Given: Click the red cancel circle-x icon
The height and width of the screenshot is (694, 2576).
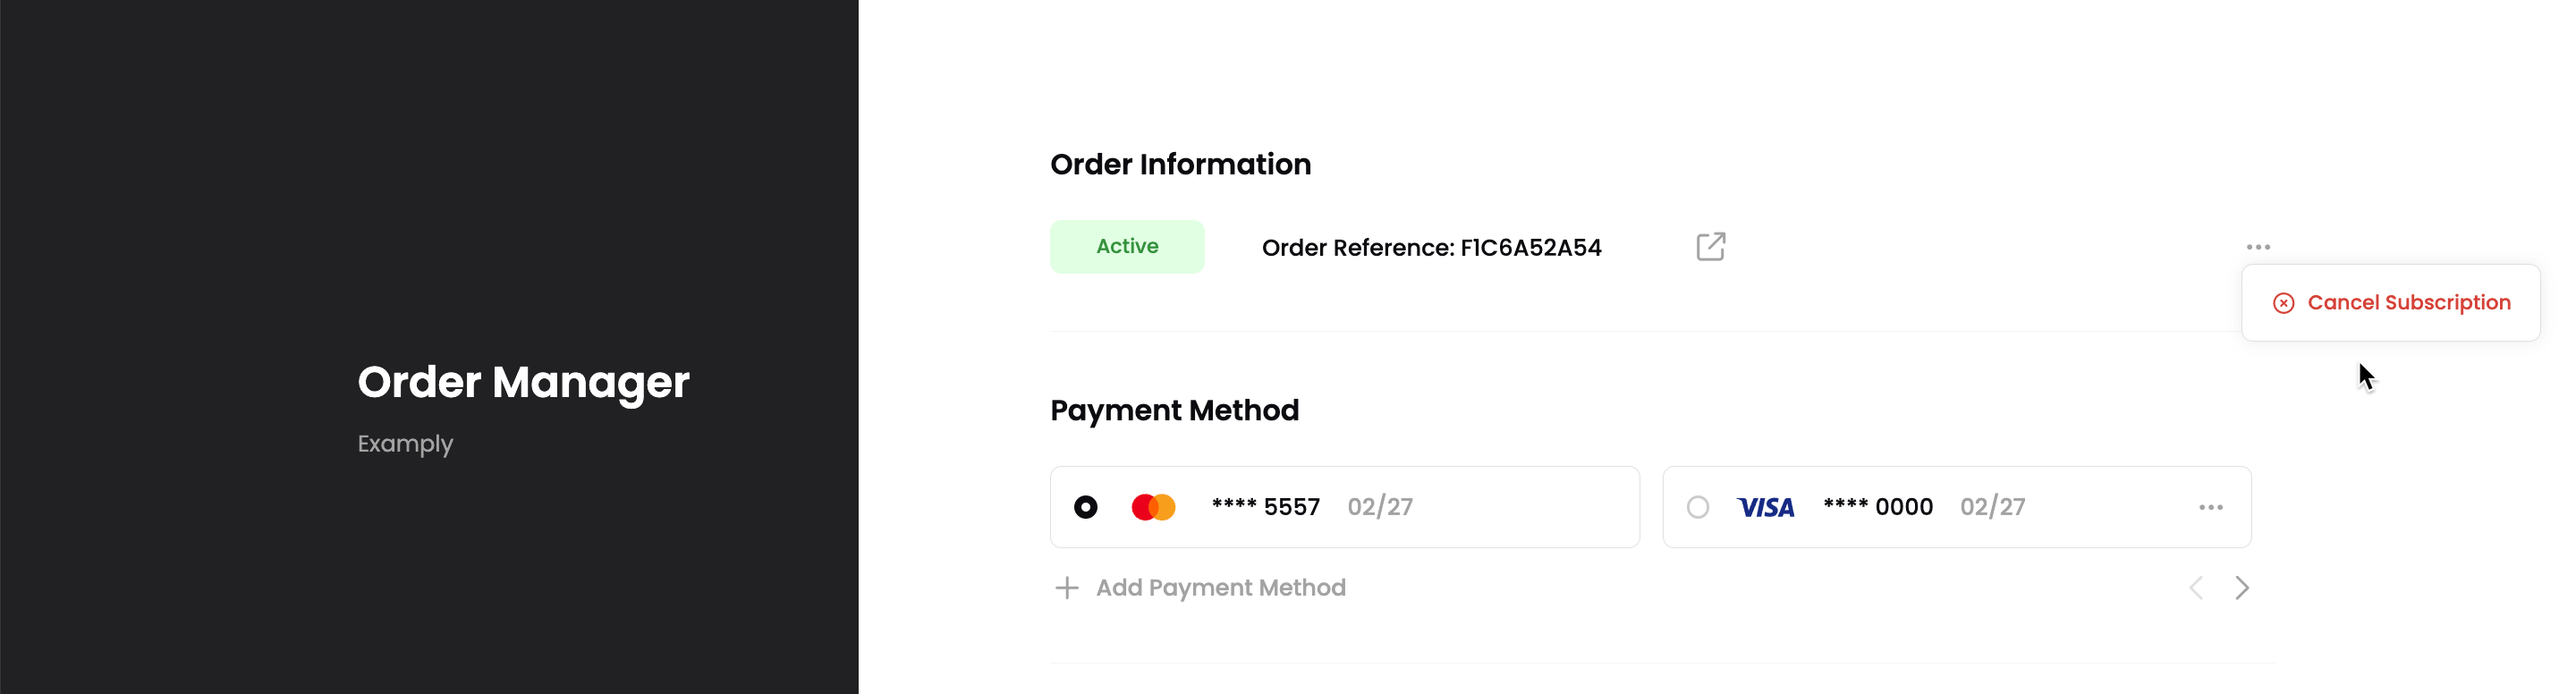Looking at the screenshot, I should [x=2283, y=303].
